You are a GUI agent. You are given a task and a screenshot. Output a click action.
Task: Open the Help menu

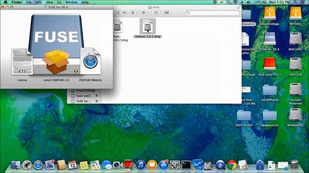tap(85, 2)
